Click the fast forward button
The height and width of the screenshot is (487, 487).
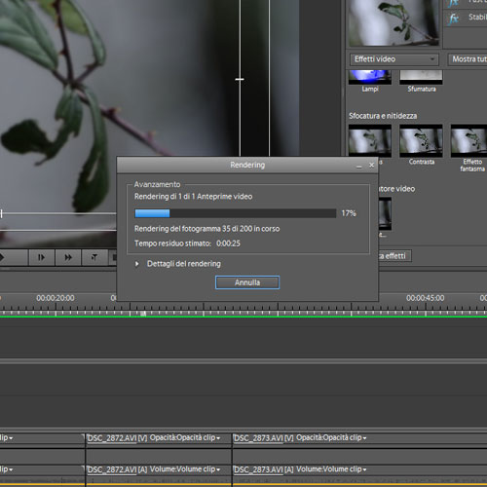68,257
